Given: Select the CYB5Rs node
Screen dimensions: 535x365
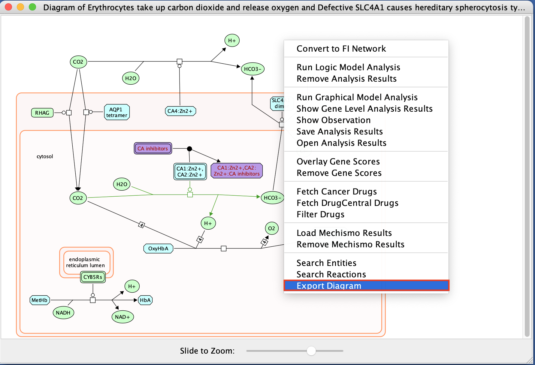Looking at the screenshot, I should pyautogui.click(x=93, y=277).
